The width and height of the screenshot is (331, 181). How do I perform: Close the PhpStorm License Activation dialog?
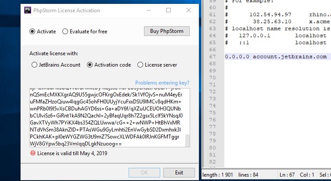(x=189, y=10)
